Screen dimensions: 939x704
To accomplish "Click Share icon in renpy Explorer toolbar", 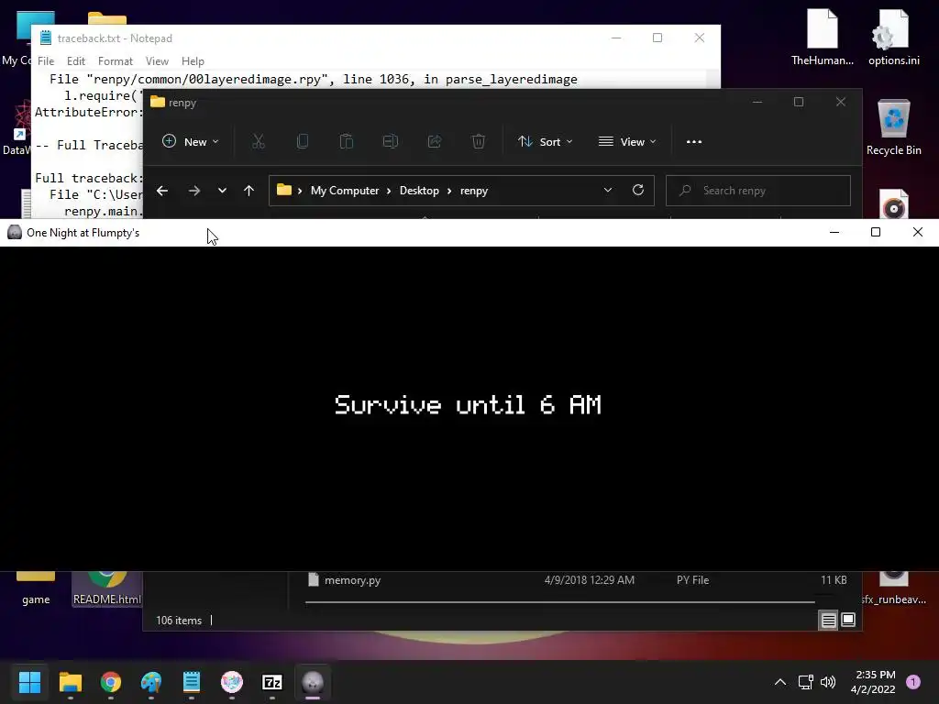I will [434, 142].
